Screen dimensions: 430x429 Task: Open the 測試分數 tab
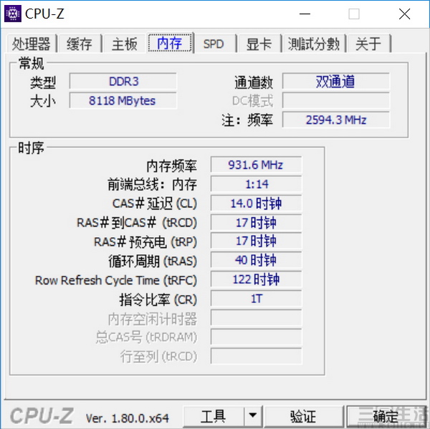coord(314,44)
